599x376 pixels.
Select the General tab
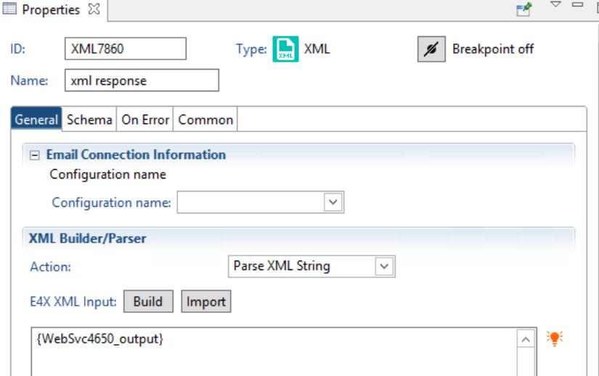(36, 120)
